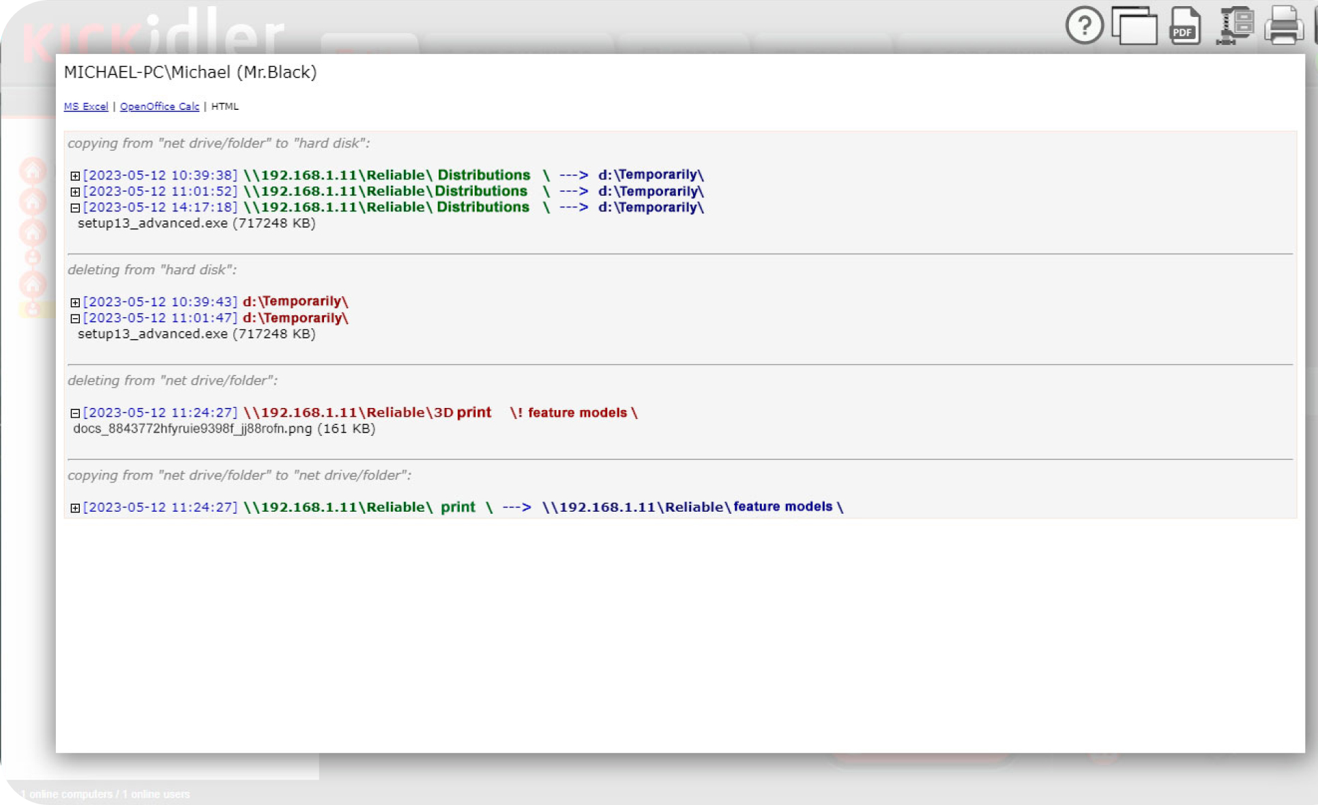
Task: Click the red 3D print feature models path
Action: pos(441,413)
